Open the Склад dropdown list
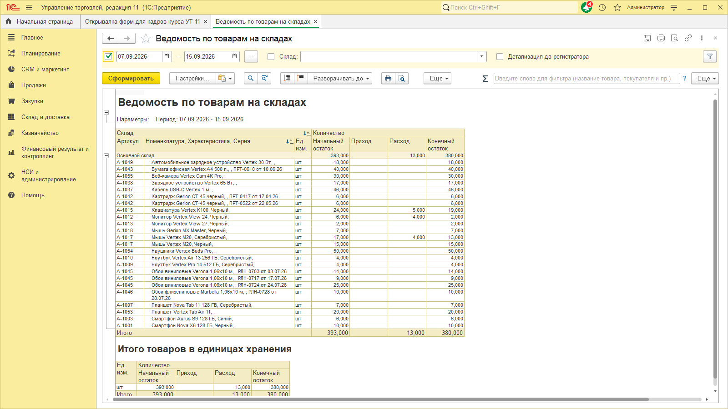This screenshot has width=728, height=409. point(482,56)
